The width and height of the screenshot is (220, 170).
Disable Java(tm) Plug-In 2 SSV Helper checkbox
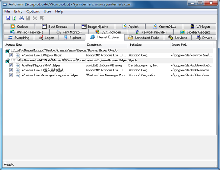(x=11, y=65)
